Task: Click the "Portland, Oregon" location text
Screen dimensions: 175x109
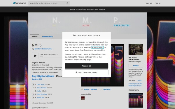Action: point(134,62)
